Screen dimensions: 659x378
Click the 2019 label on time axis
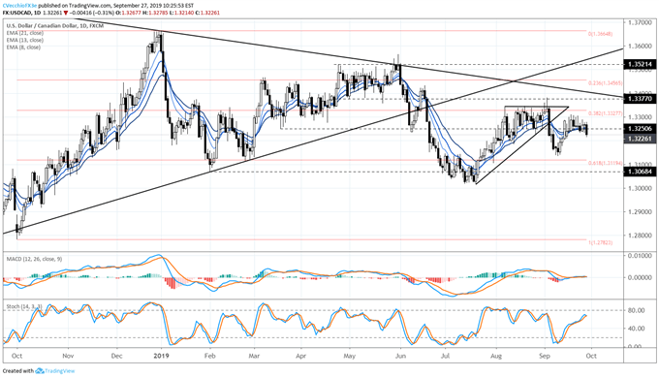pyautogui.click(x=161, y=356)
